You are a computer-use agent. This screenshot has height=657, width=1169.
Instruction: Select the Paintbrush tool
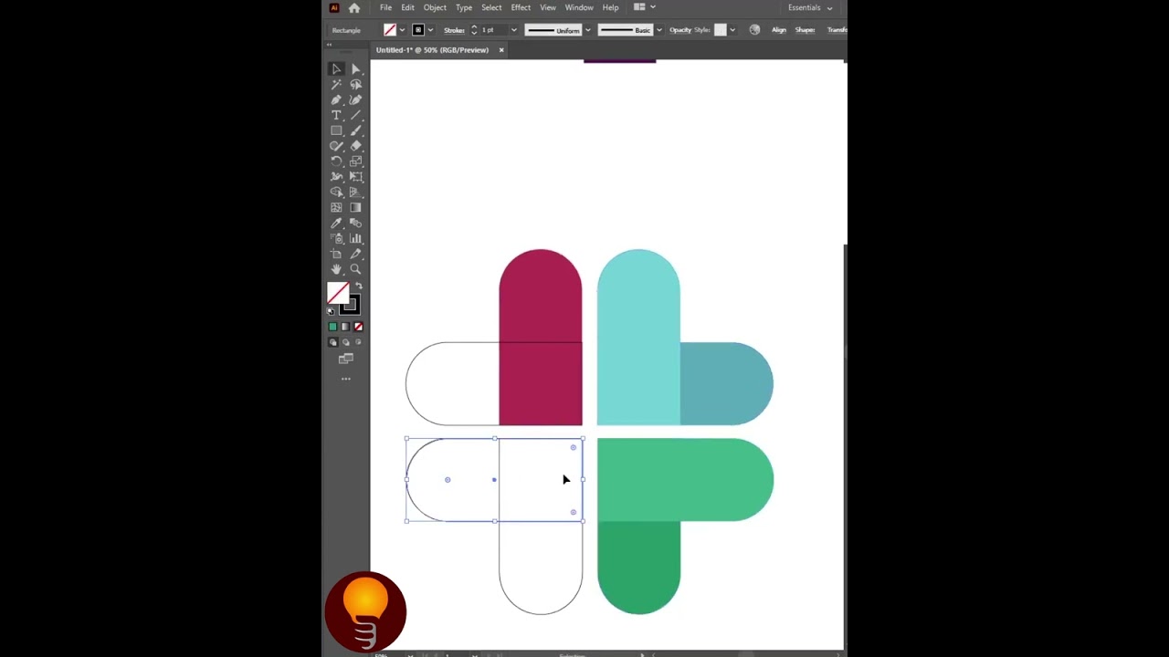(355, 130)
